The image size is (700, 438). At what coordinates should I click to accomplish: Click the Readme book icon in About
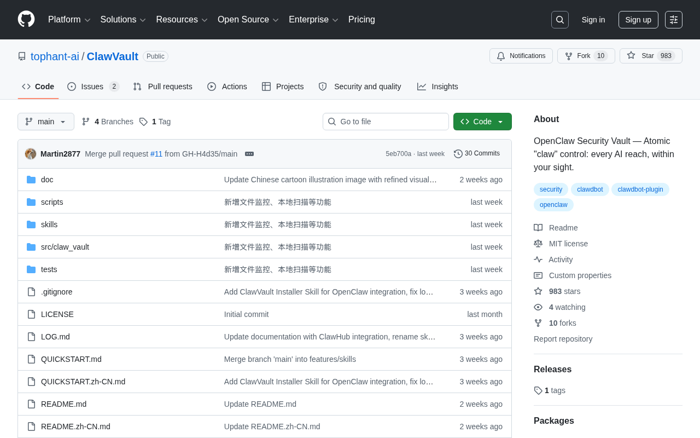tap(538, 227)
